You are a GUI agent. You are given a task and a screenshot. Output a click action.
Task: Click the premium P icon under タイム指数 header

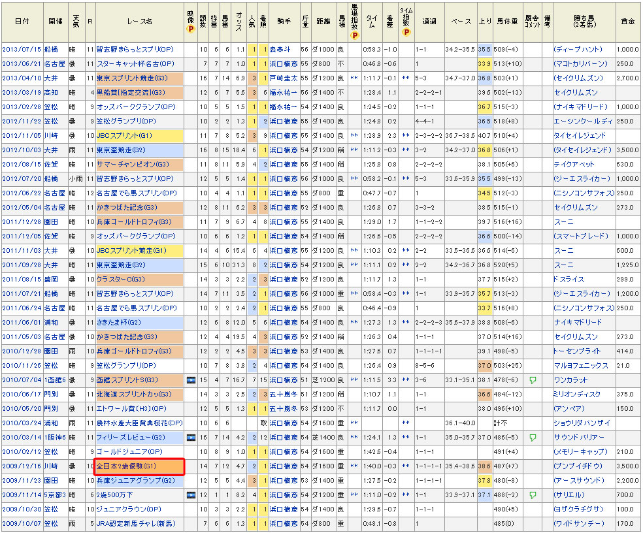coord(406,32)
